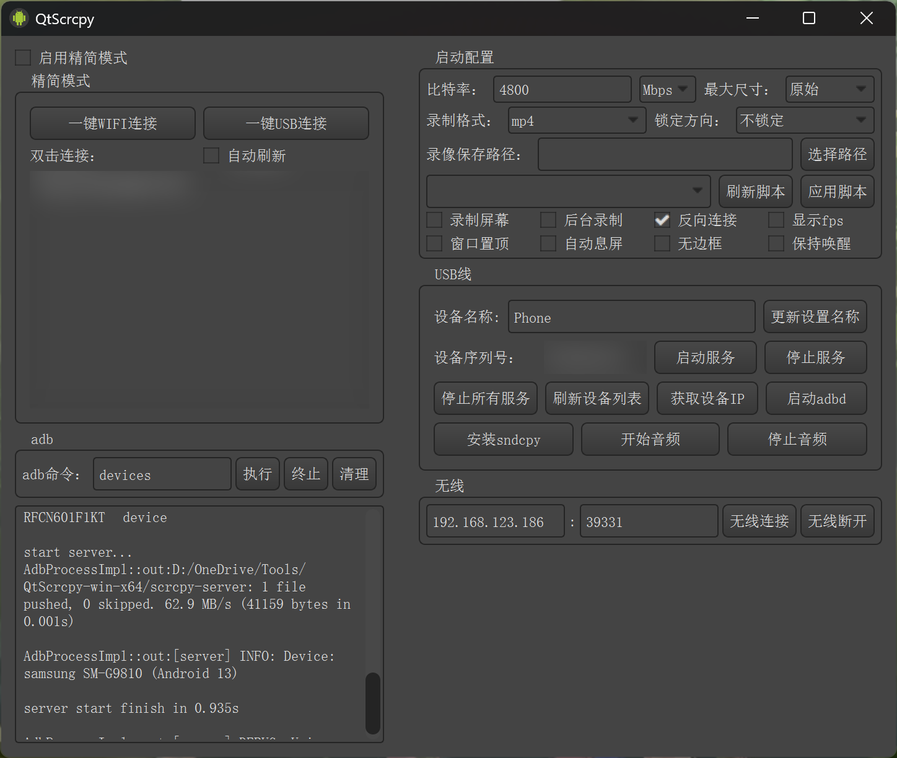Click the 应用脚本 button
The width and height of the screenshot is (897, 758).
(x=838, y=191)
